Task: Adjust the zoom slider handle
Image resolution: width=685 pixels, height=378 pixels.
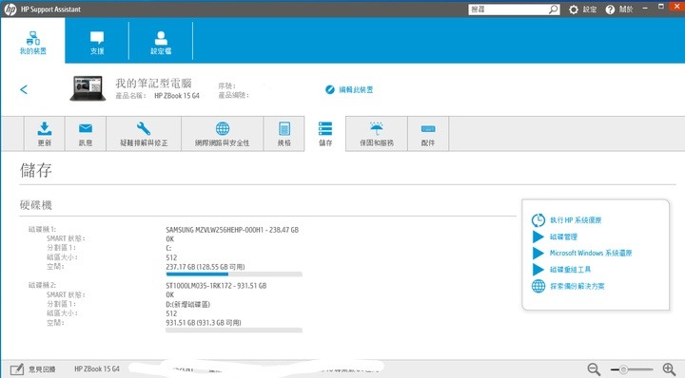Action: click(623, 369)
